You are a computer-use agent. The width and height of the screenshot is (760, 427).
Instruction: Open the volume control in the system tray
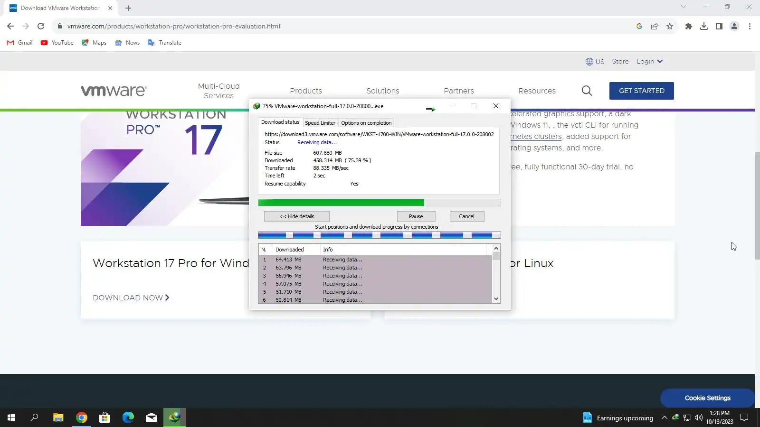699,418
